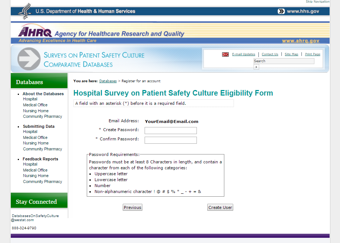Click the gray arrow circle logo

[29, 59]
